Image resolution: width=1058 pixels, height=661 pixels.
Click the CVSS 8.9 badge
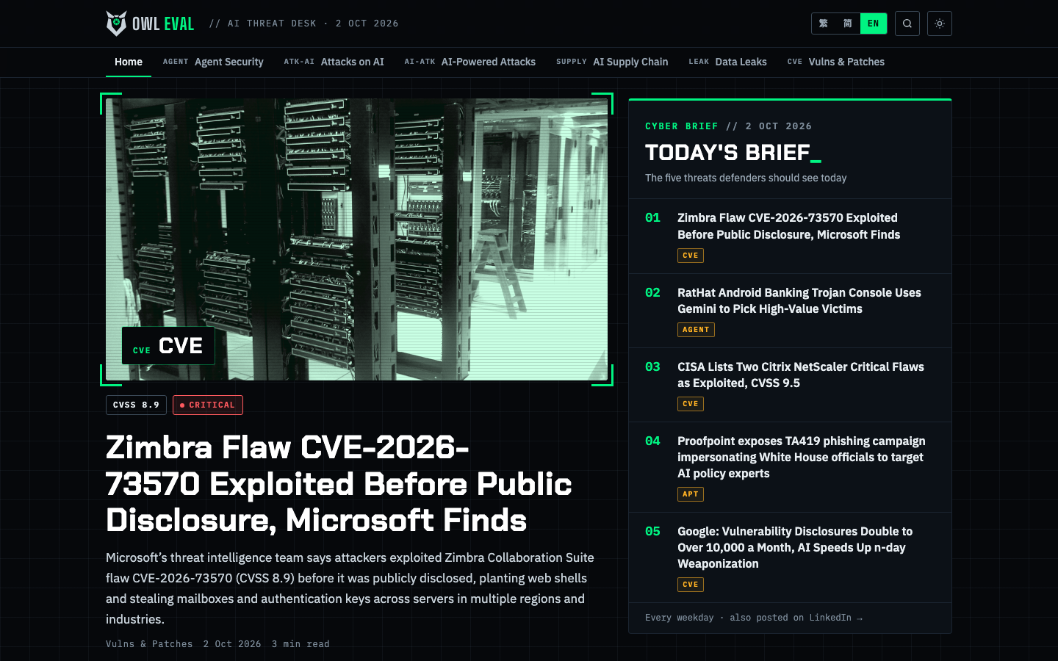pos(136,405)
